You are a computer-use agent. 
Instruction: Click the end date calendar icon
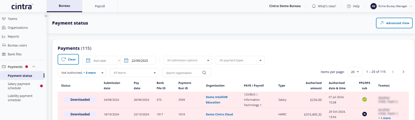(126, 61)
